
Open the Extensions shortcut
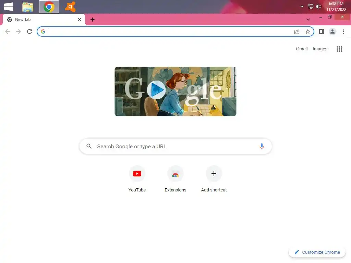click(x=175, y=179)
